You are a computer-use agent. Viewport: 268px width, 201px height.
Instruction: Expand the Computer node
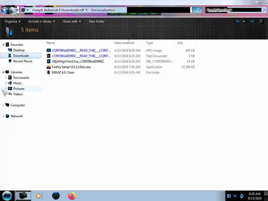point(3,105)
